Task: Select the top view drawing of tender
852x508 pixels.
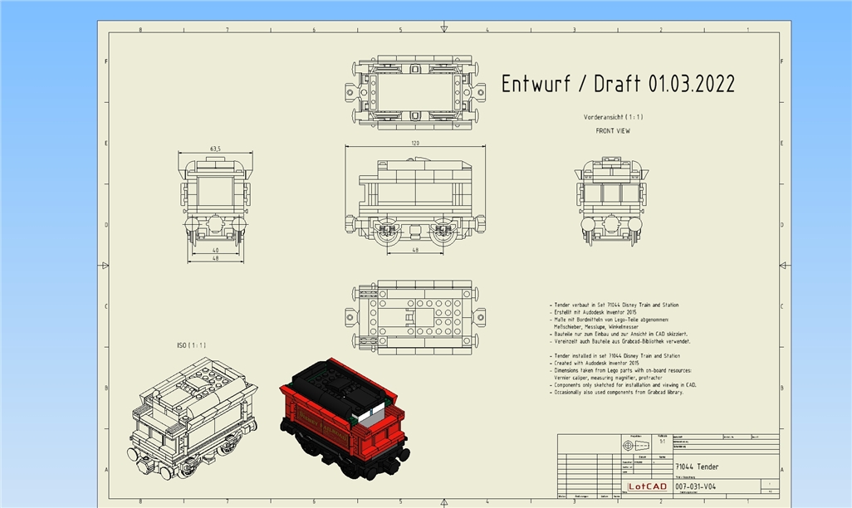Action: point(415,92)
